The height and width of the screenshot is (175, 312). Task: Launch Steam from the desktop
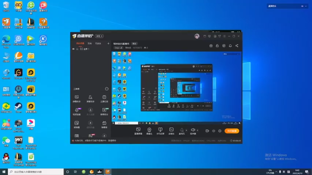[x=18, y=108]
